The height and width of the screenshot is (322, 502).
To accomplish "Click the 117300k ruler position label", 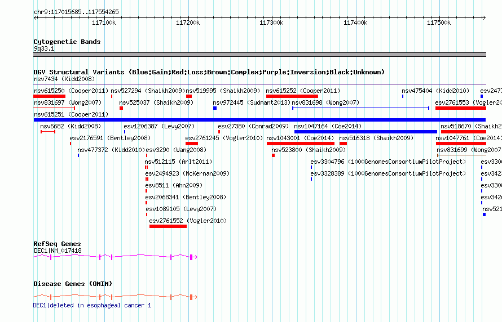I will pos(271,23).
